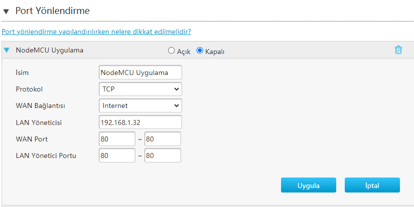Open the WAN Bağlantısı Internet dropdown
This screenshot has height=207, width=414.
[x=141, y=105]
